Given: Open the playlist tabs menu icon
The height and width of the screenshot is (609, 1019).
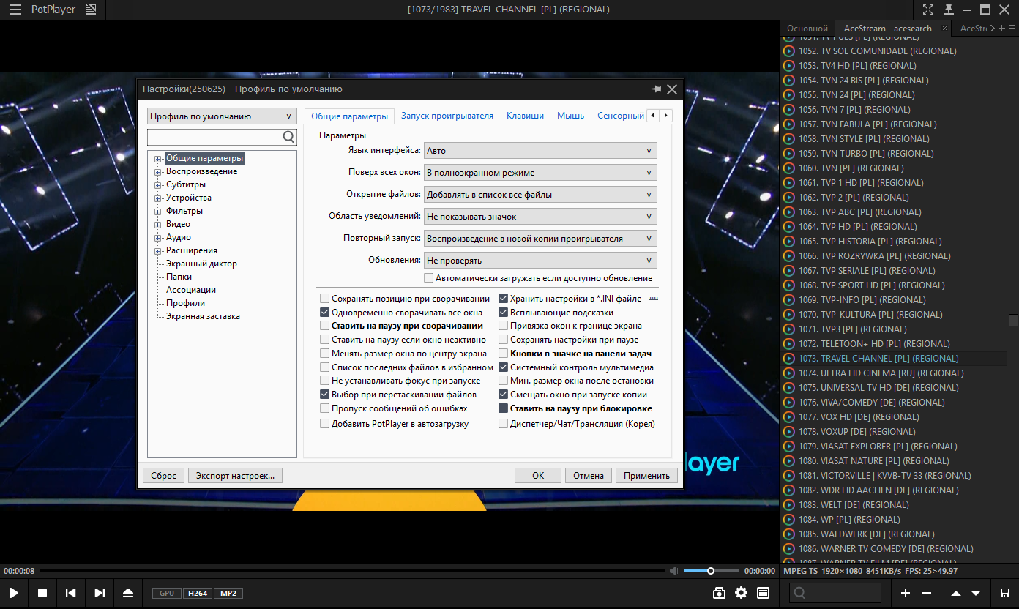Looking at the screenshot, I should [x=1012, y=29].
